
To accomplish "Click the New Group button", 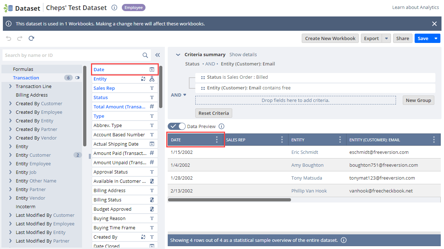I will point(419,100).
